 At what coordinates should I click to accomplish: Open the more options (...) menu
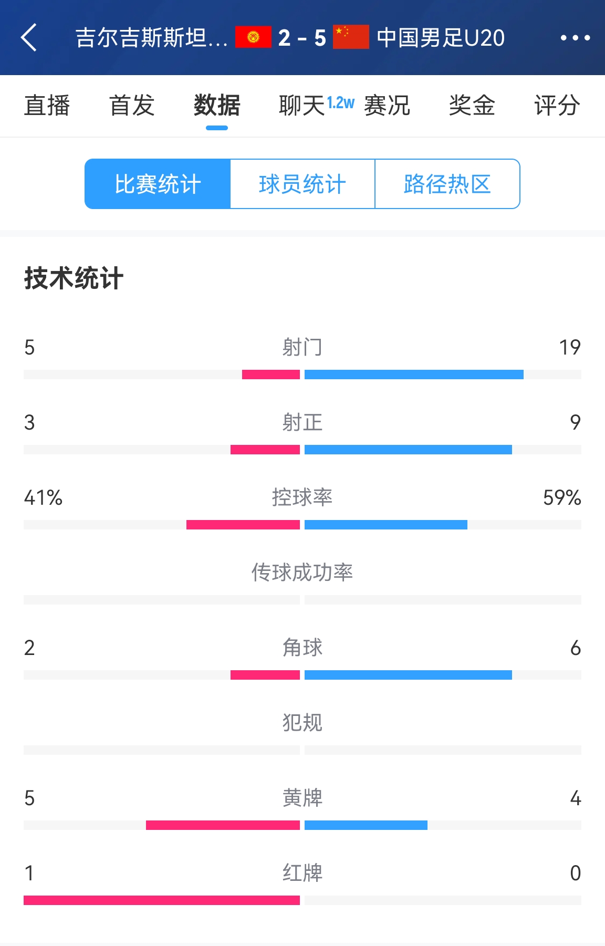576,38
